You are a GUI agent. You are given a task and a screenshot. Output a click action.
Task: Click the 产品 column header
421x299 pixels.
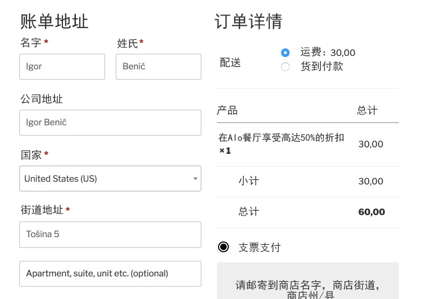[x=227, y=110]
